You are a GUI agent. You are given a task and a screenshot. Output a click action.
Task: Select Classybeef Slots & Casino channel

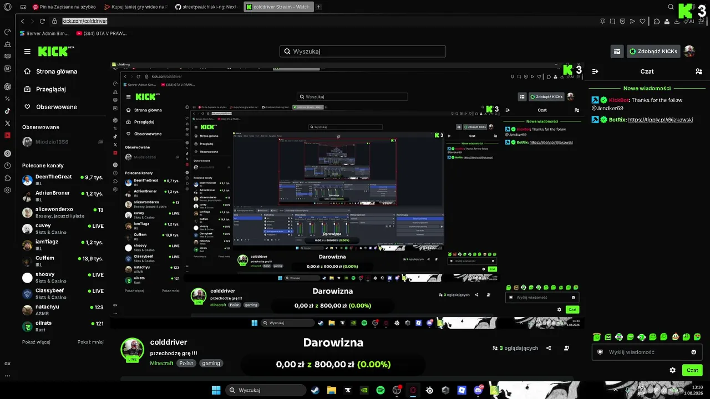pyautogui.click(x=63, y=294)
